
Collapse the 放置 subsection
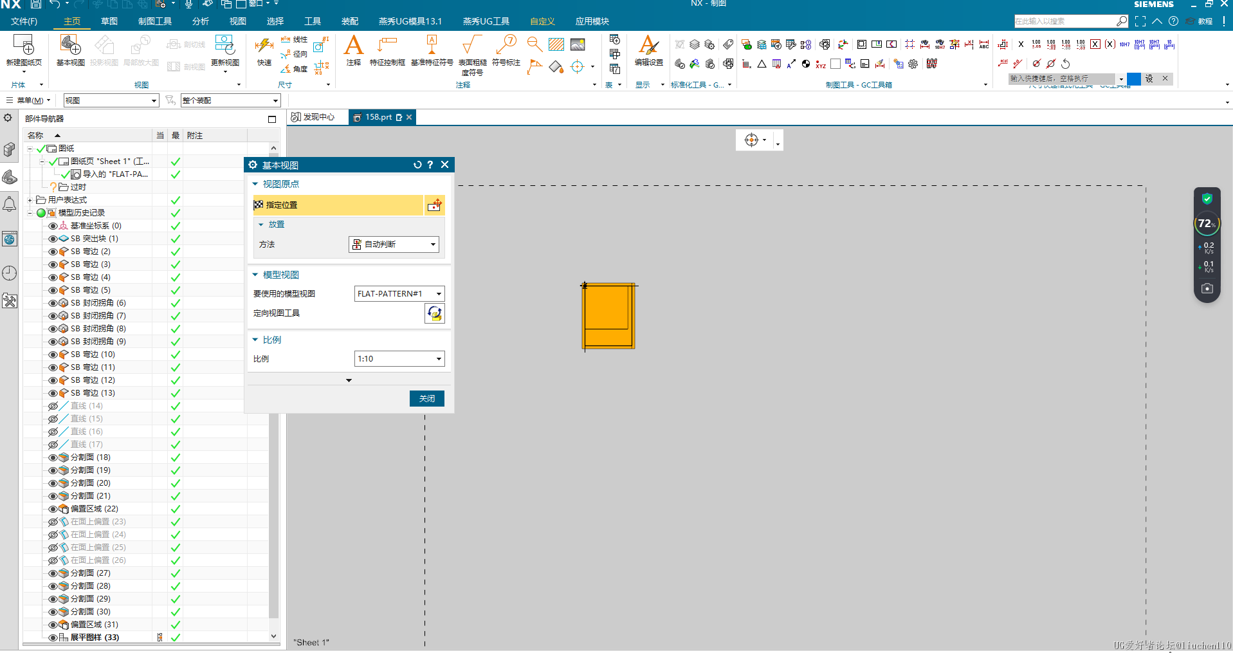[x=261, y=225]
